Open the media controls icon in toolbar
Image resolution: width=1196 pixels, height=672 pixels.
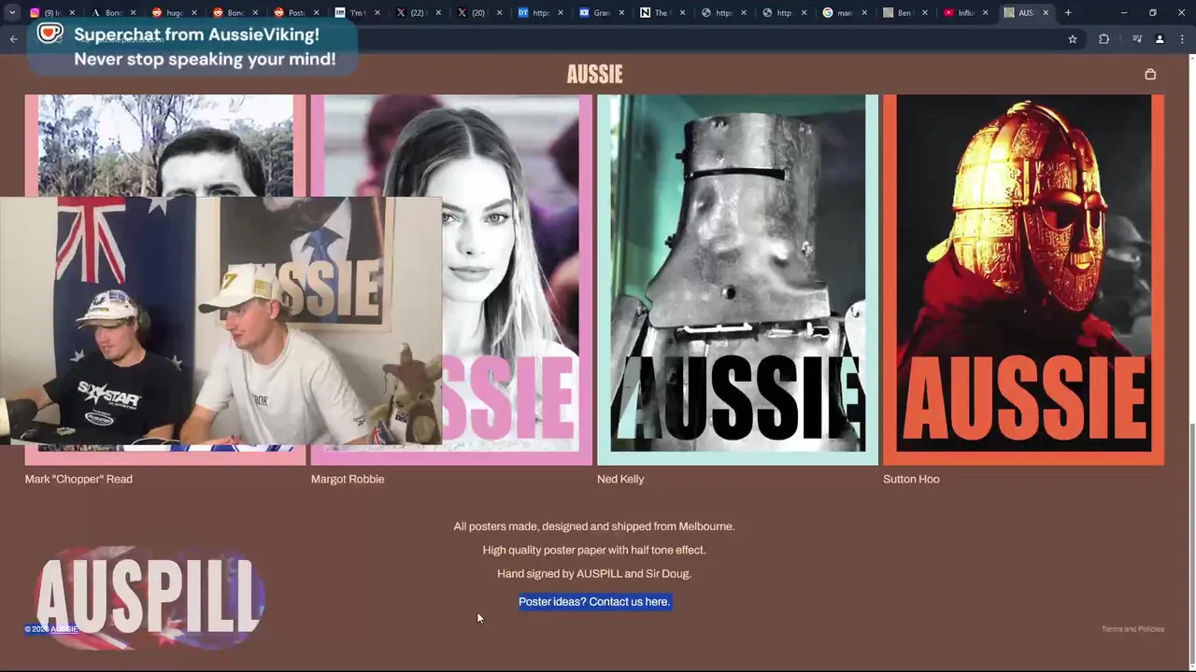[x=1137, y=39]
